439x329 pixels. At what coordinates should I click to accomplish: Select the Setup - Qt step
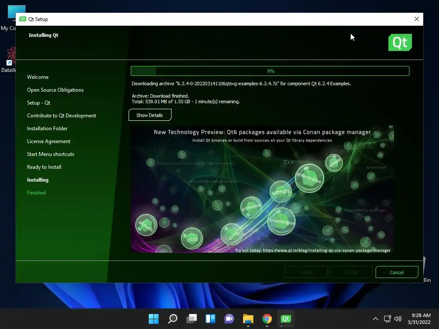click(39, 103)
